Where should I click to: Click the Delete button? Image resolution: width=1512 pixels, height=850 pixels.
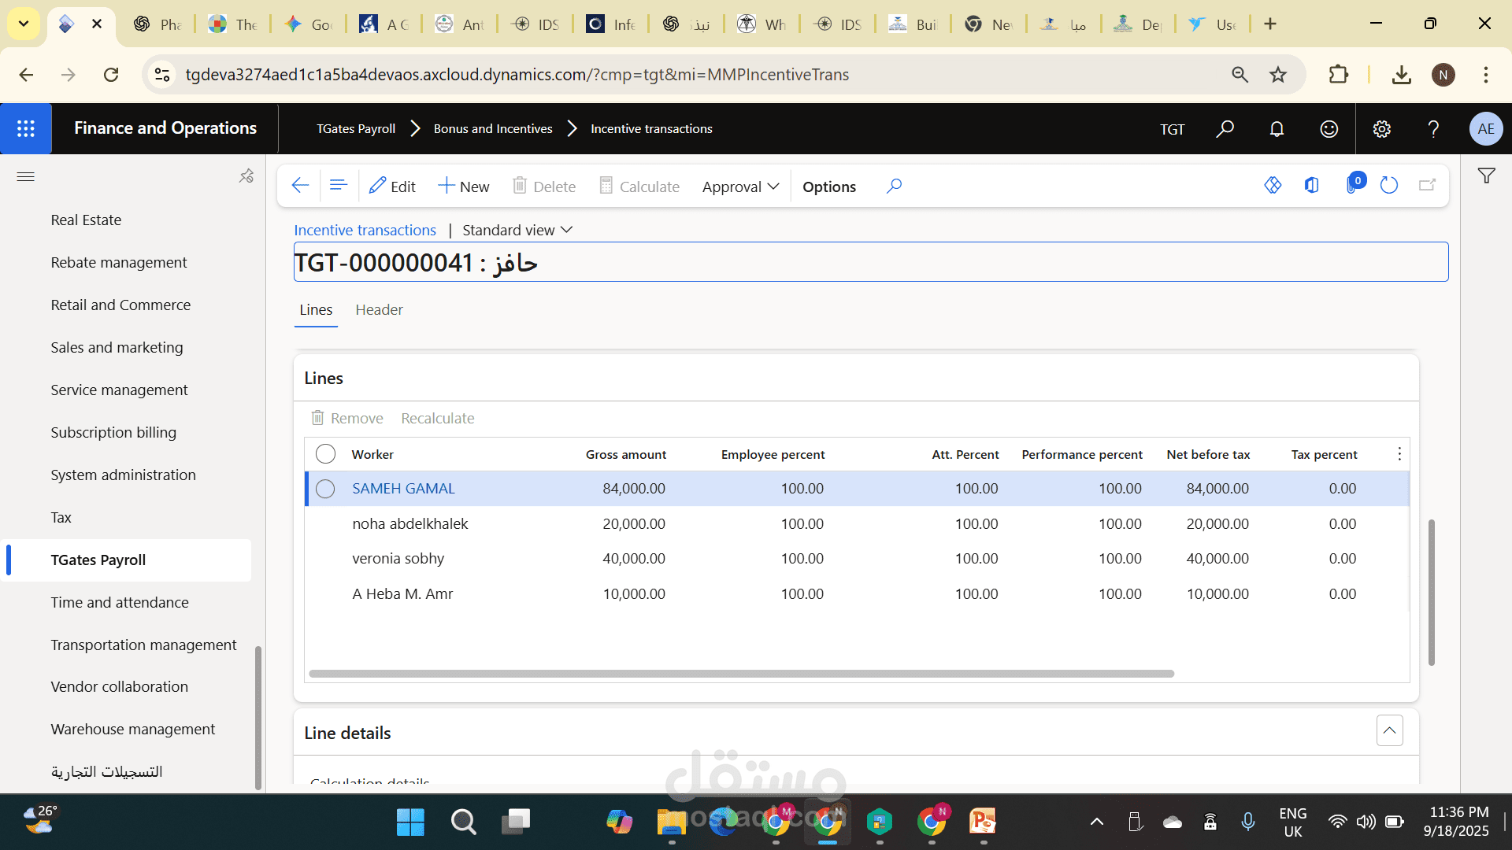pyautogui.click(x=544, y=187)
